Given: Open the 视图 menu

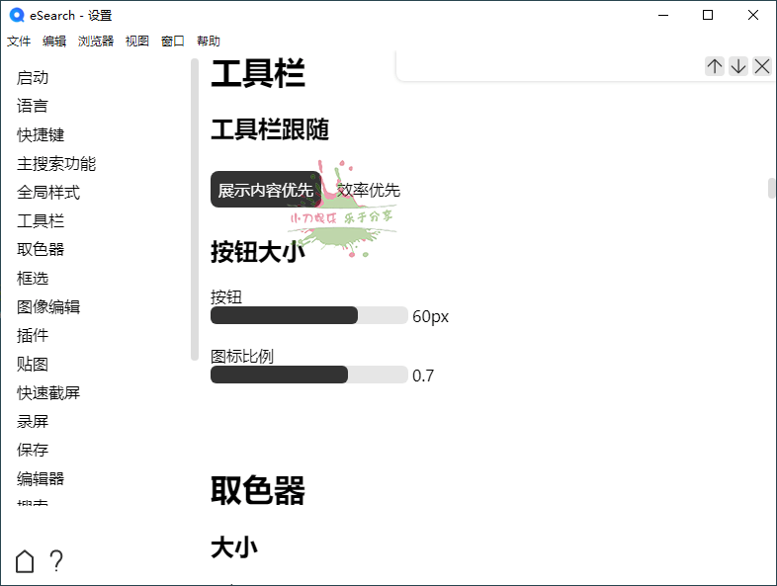Looking at the screenshot, I should point(137,42).
